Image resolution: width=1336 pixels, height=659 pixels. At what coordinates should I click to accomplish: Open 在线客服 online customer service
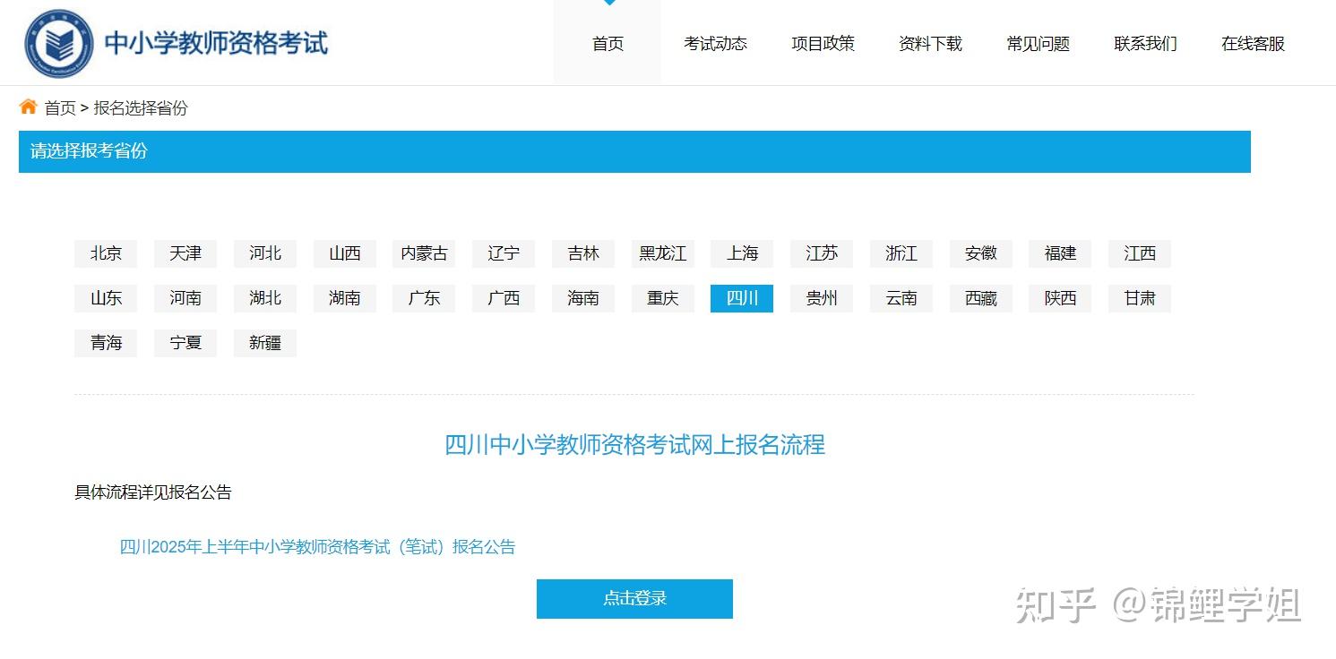[x=1251, y=42]
